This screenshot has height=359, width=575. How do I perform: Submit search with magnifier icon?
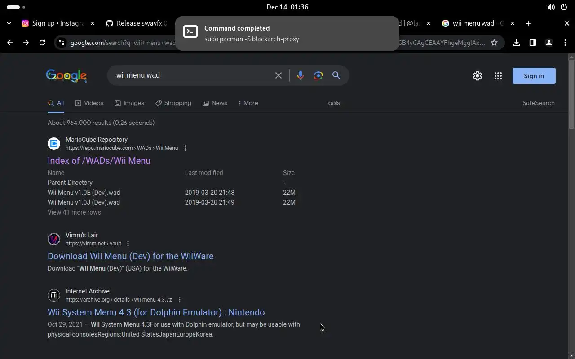pyautogui.click(x=336, y=75)
